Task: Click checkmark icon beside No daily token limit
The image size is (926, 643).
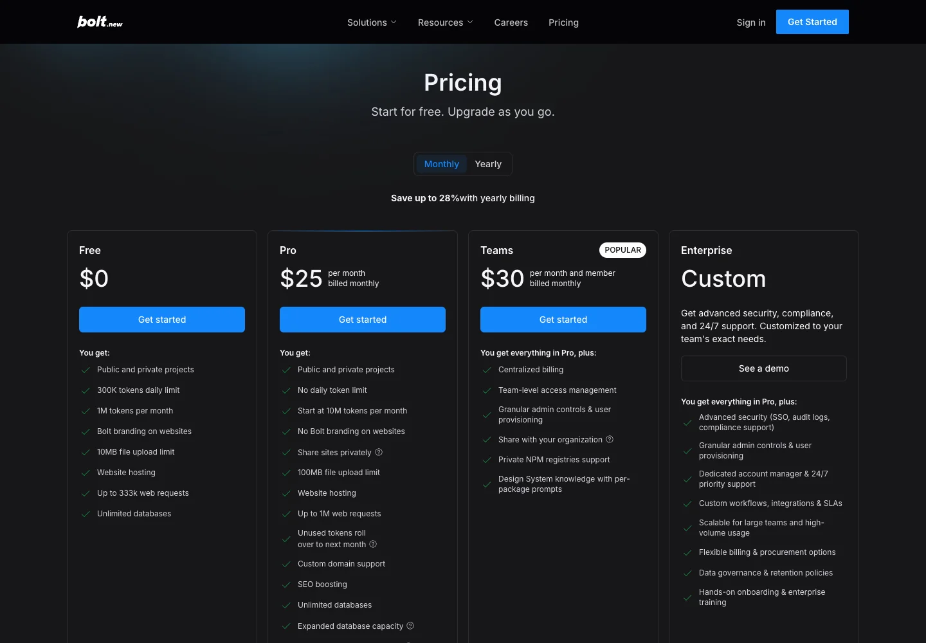Action: (286, 390)
